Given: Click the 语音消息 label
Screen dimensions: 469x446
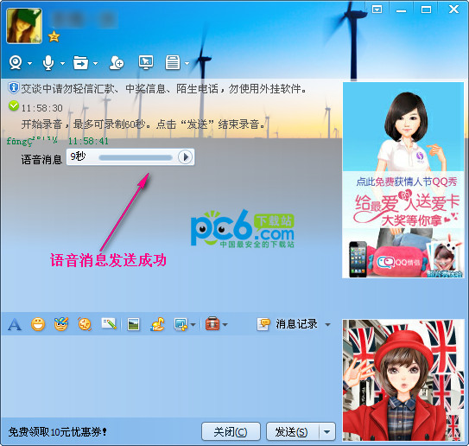Looking at the screenshot, I should 41,159.
